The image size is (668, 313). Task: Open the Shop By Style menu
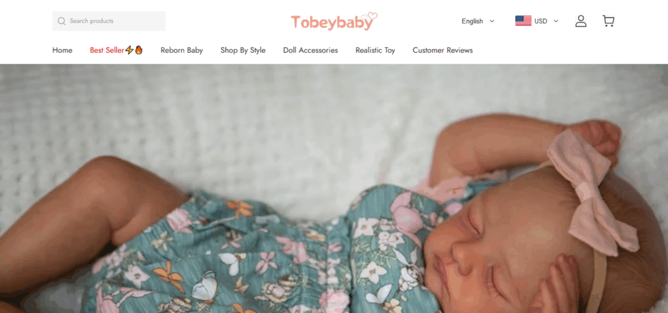point(243,50)
